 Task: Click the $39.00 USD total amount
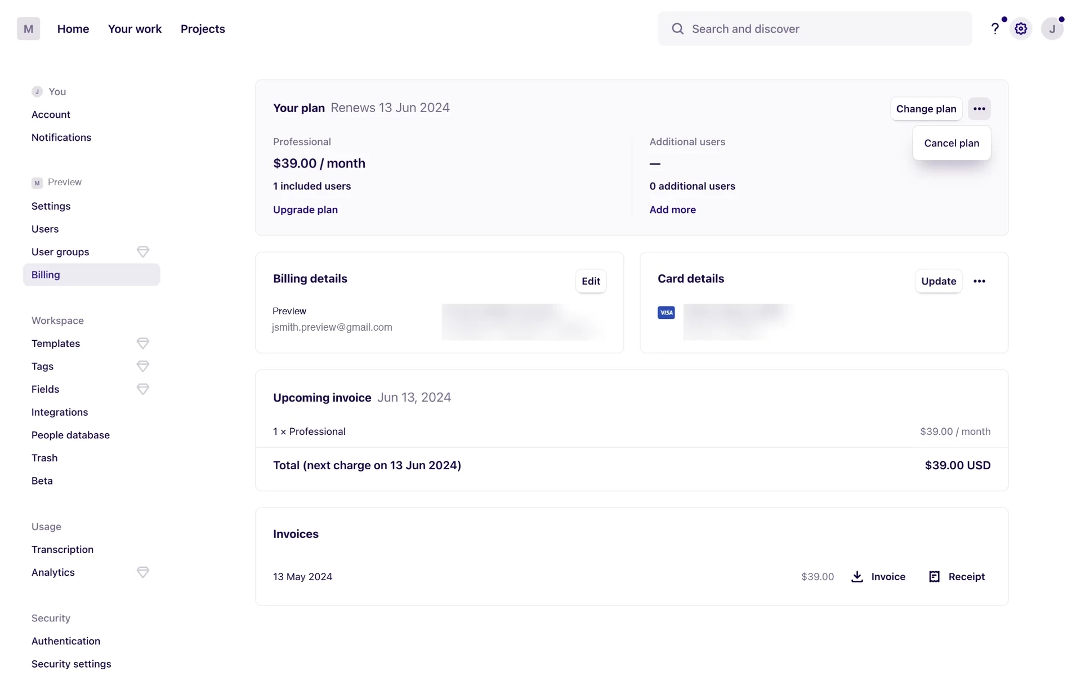click(x=957, y=465)
